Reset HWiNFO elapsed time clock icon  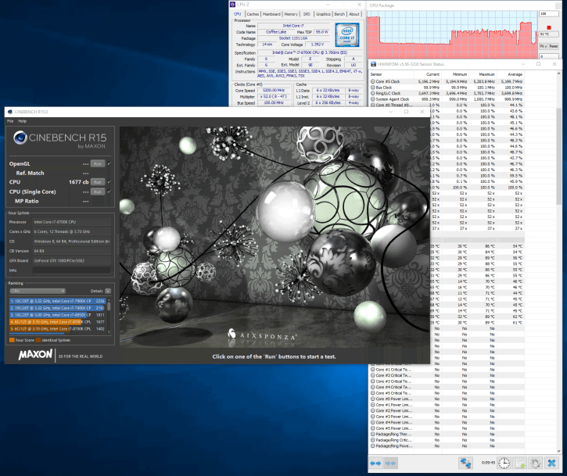(x=504, y=463)
